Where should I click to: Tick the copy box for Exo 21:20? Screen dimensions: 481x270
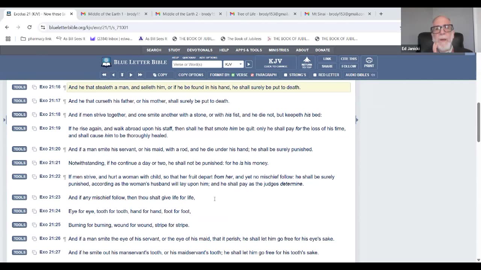click(x=34, y=149)
